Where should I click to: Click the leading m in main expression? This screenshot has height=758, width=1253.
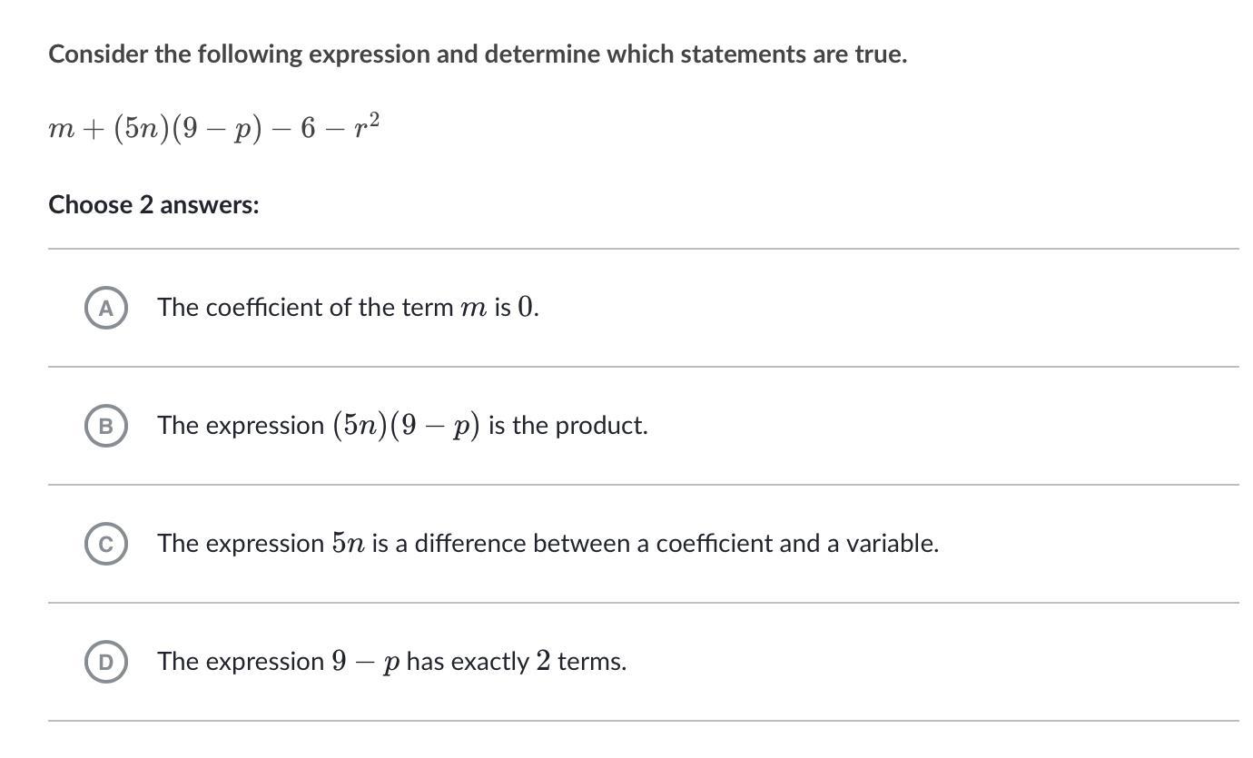[x=62, y=130]
